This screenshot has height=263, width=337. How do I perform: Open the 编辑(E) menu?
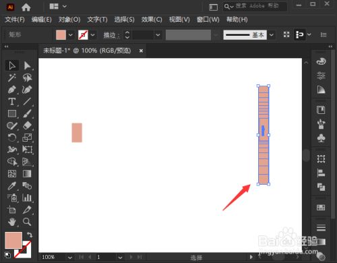pos(42,20)
